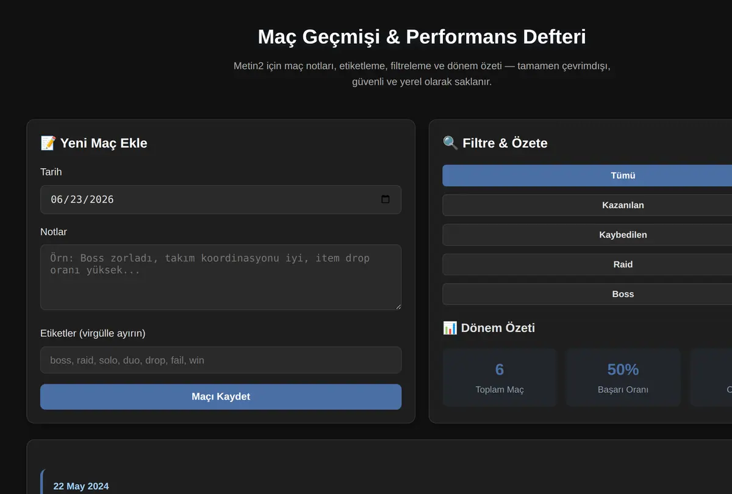
Task: Click the Notlar label
Action: click(54, 232)
